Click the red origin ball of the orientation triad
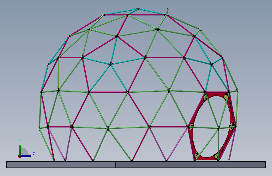The height and width of the screenshot is (176, 272). tap(19, 156)
